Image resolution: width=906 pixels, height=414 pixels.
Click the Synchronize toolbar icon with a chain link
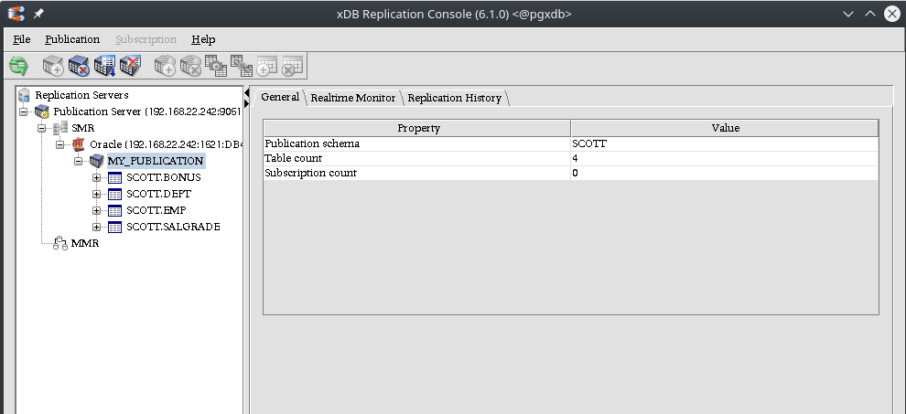click(x=241, y=66)
